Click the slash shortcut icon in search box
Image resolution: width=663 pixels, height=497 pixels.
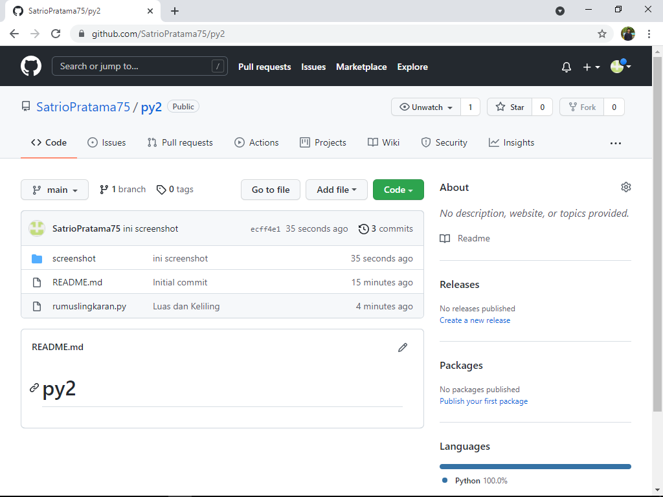(218, 67)
